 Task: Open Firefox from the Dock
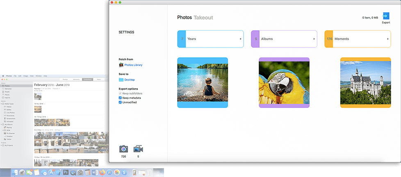coord(102,173)
